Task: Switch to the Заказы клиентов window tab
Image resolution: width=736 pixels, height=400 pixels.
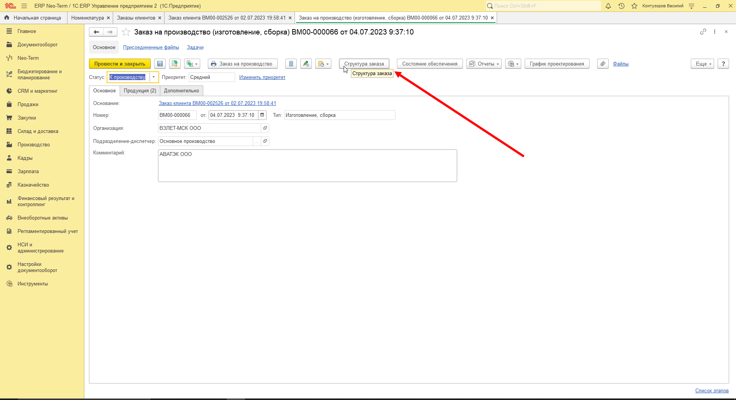Action: (136, 18)
